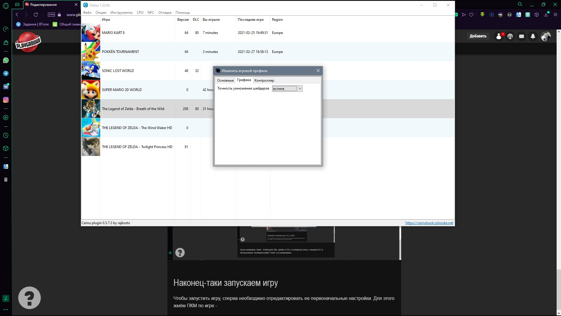Open the Инструменты menu

click(122, 13)
